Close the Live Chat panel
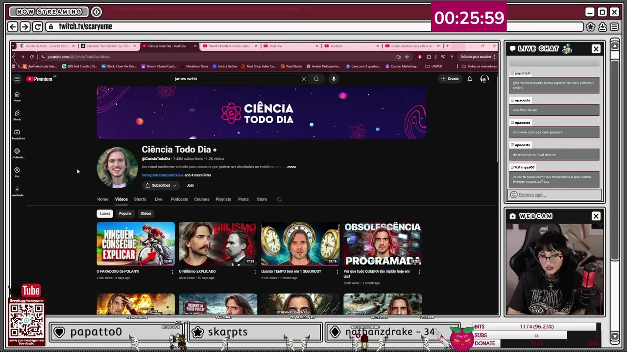The image size is (627, 352). coord(596,49)
